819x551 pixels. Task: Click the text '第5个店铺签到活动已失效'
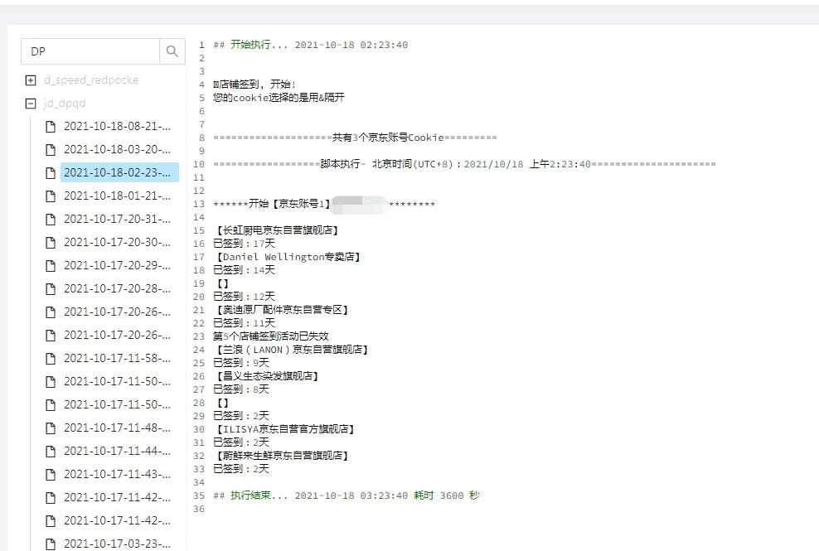270,336
